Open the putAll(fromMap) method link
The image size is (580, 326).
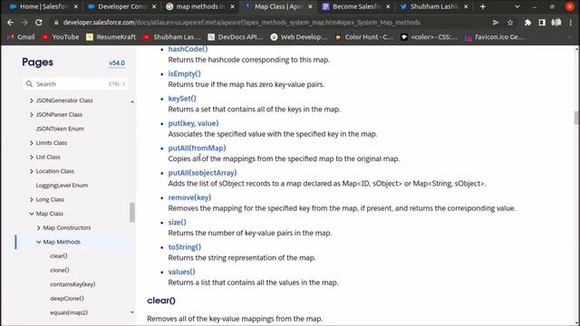click(197, 148)
